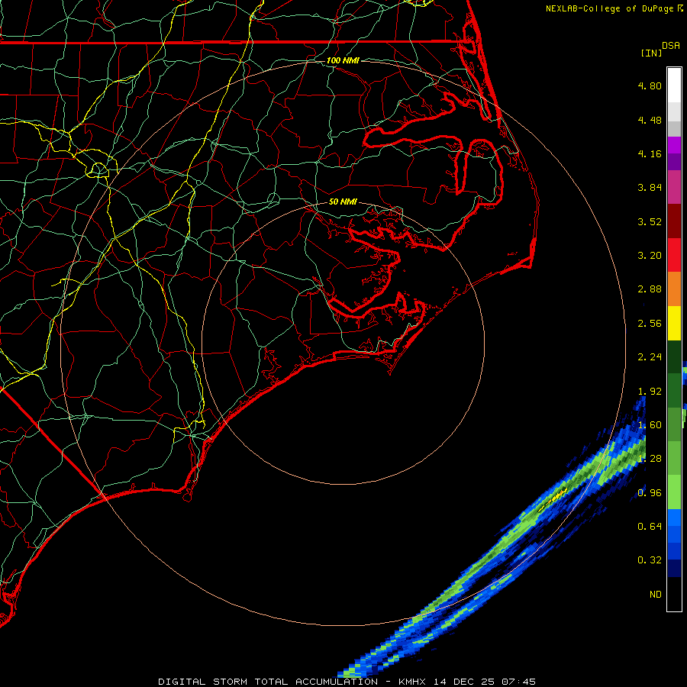
Task: Click the 50 NMI range ring label
Action: coord(343,202)
